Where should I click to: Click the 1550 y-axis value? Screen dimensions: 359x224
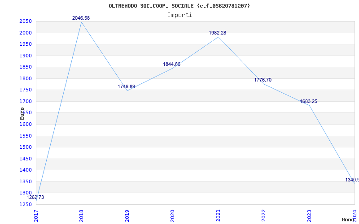point(26,136)
